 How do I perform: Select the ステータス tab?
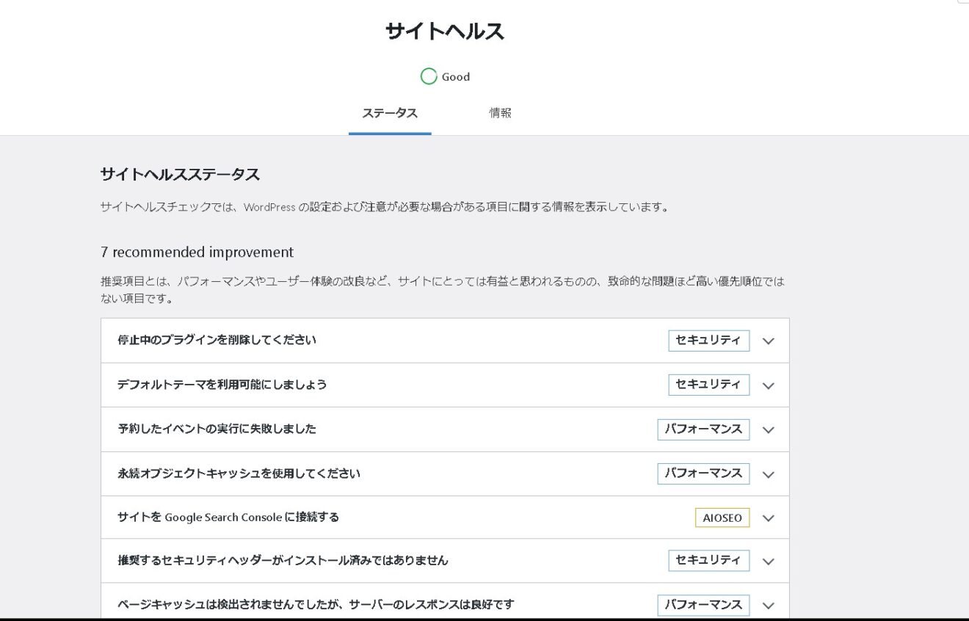pyautogui.click(x=390, y=113)
